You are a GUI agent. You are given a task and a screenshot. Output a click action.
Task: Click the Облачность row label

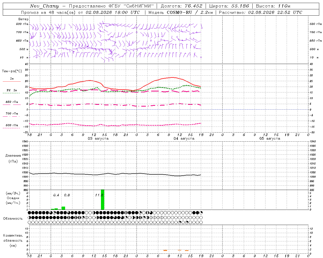click(13, 218)
